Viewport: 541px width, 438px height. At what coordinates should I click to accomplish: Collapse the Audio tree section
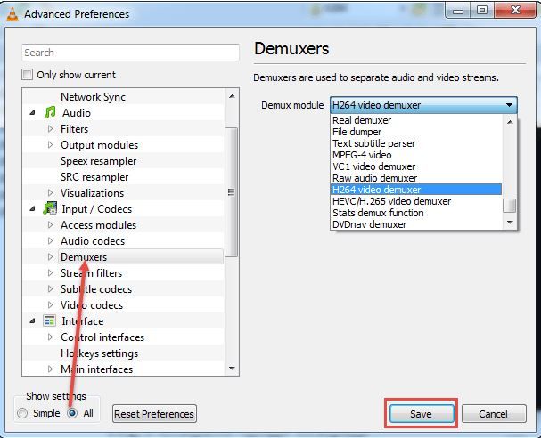32,112
